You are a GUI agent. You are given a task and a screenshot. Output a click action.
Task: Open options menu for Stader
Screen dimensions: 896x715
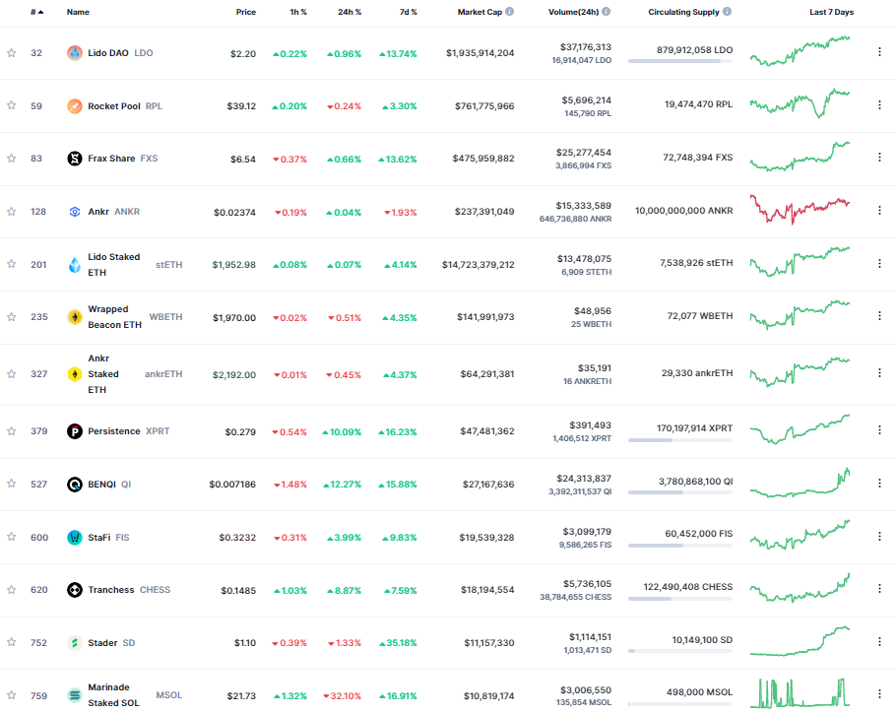pos(879,642)
